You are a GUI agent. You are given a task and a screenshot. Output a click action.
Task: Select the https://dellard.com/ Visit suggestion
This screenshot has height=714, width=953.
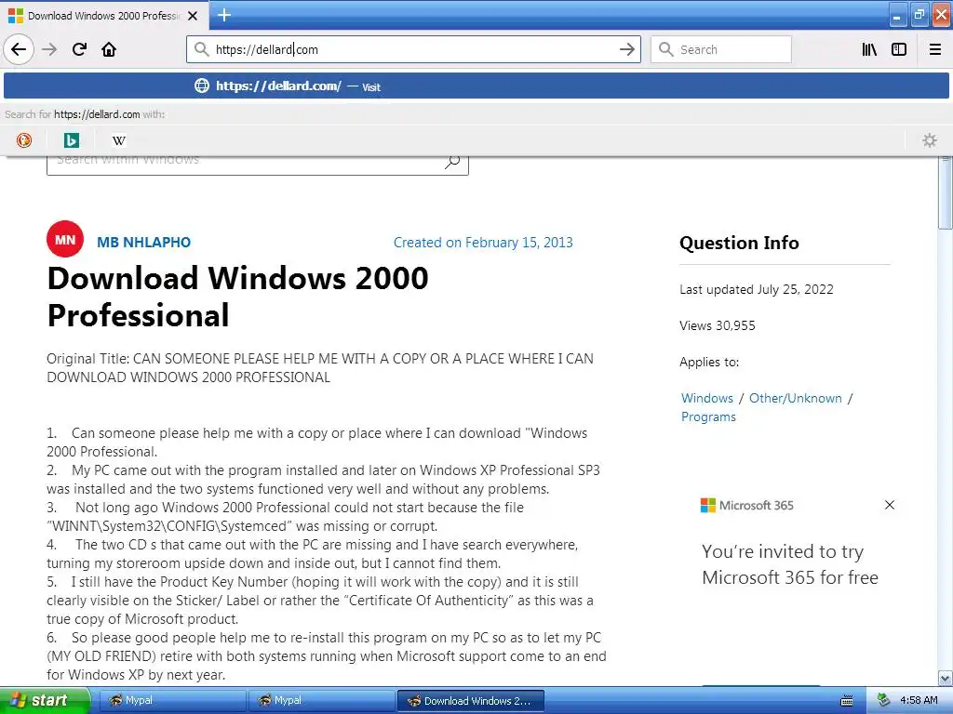coord(476,86)
